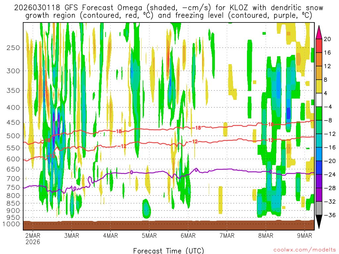Click the colorbar value -4 label
The image size is (339, 254).
(x=328, y=107)
